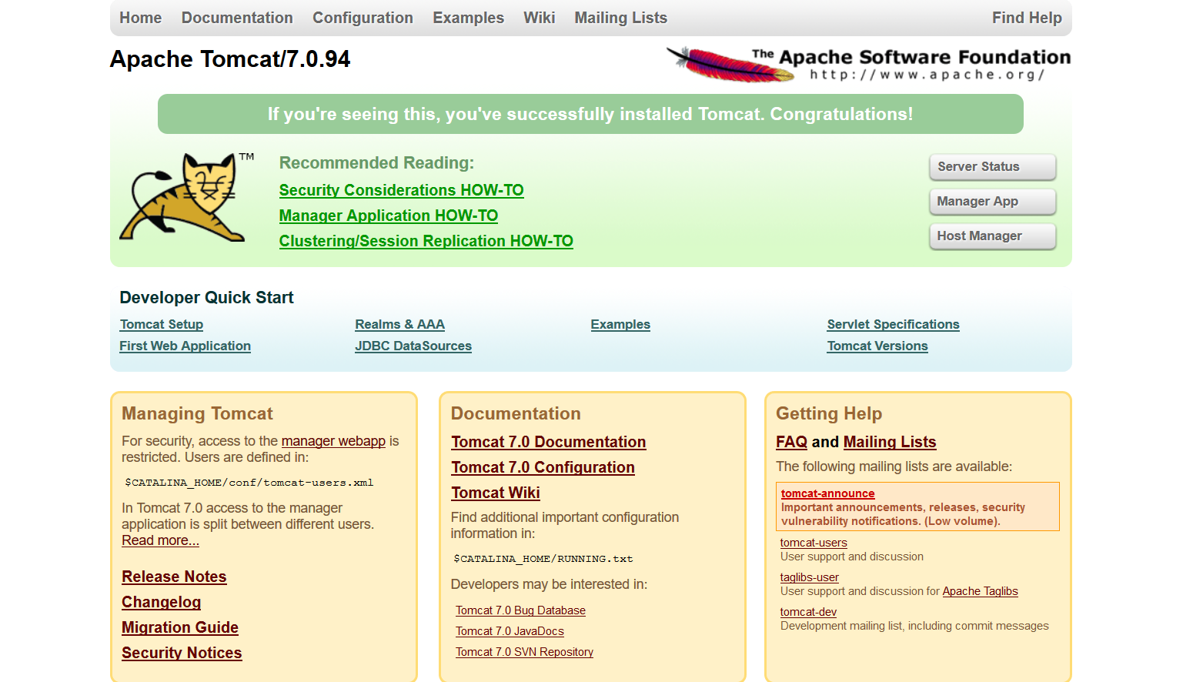
Task: Open Servlet Specifications link
Action: [893, 325]
